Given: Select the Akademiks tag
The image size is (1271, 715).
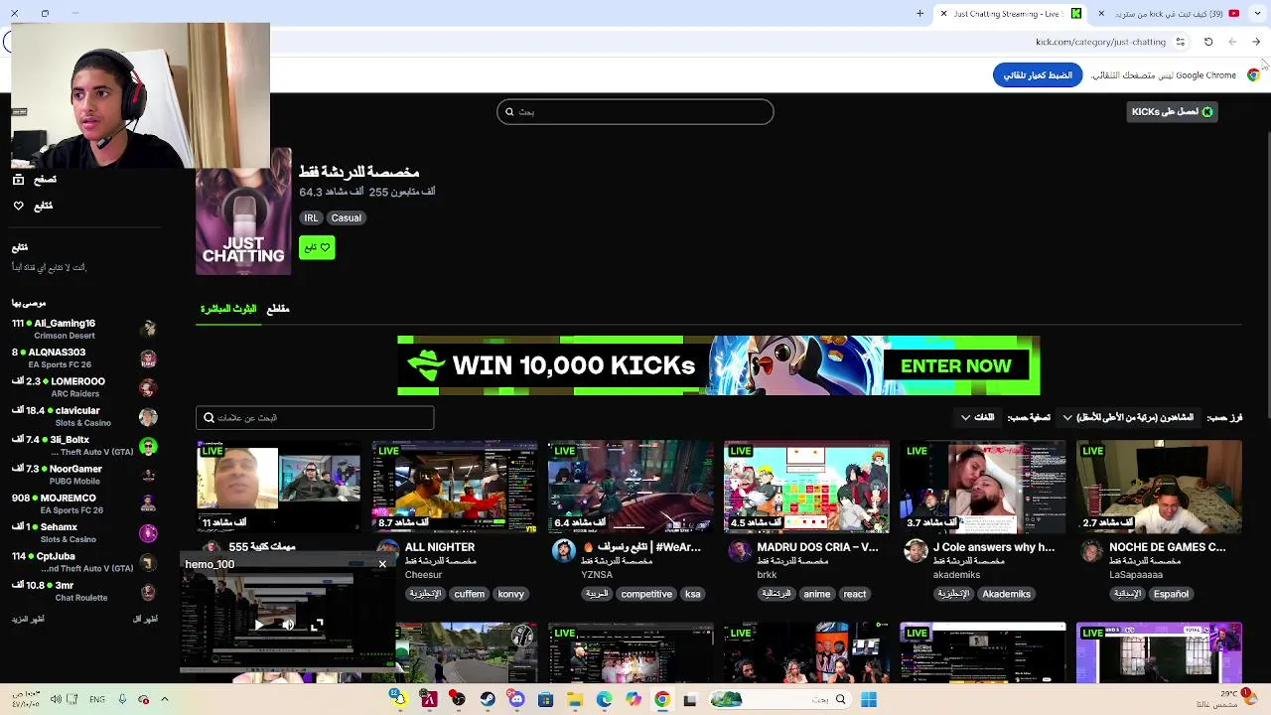Looking at the screenshot, I should pyautogui.click(x=1006, y=594).
